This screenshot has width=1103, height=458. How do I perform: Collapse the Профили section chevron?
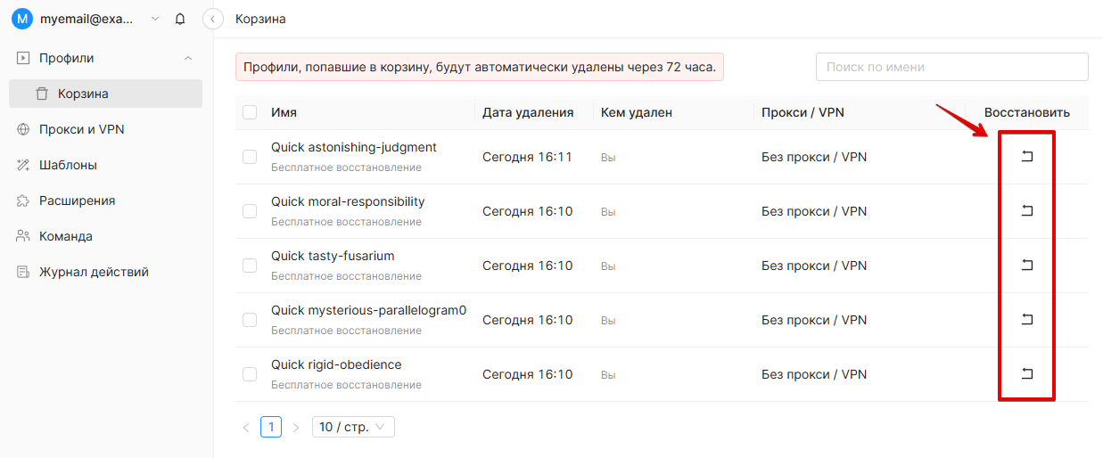(x=187, y=58)
